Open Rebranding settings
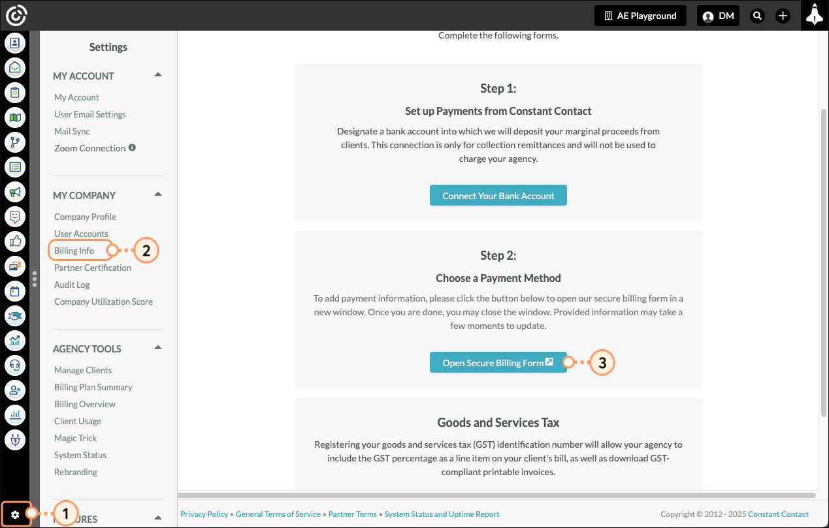 [76, 472]
